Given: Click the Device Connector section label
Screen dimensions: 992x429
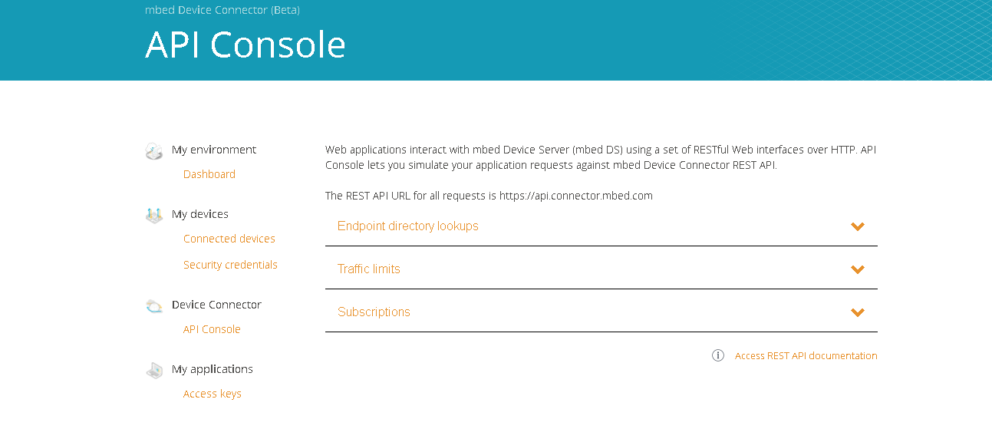Looking at the screenshot, I should point(216,305).
